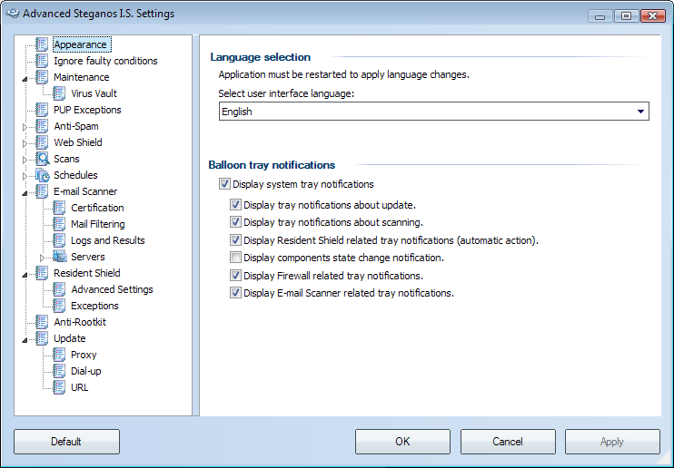
Task: Toggle Resident Shield related tray notifications
Action: click(235, 240)
